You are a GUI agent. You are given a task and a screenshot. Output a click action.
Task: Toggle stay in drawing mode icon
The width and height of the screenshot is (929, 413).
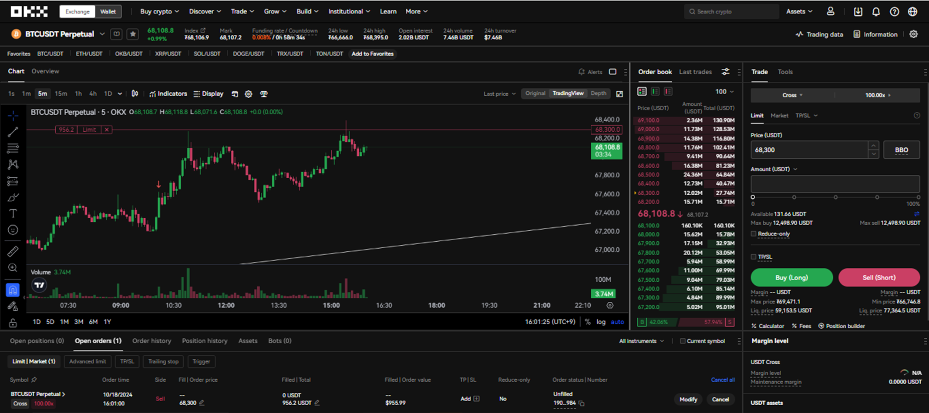[x=13, y=306]
